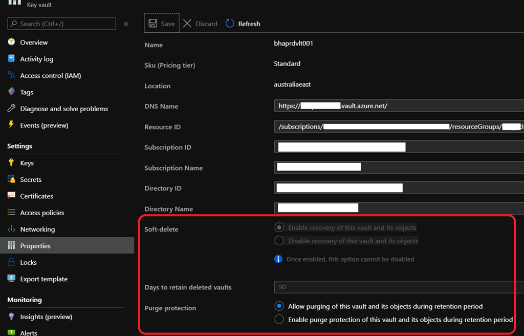The image size is (524, 336).
Task: Click the Certificates icon
Action: tap(11, 196)
